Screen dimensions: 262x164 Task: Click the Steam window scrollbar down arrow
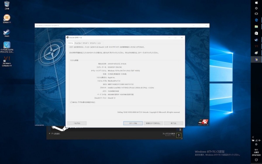[x=180, y=130]
